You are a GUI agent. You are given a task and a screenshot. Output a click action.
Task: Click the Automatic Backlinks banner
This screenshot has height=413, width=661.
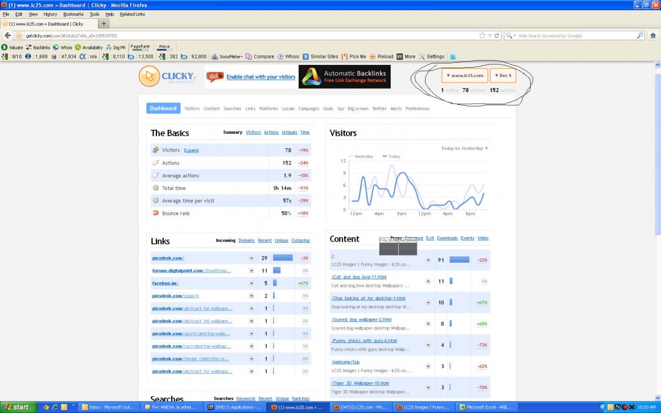tap(344, 76)
